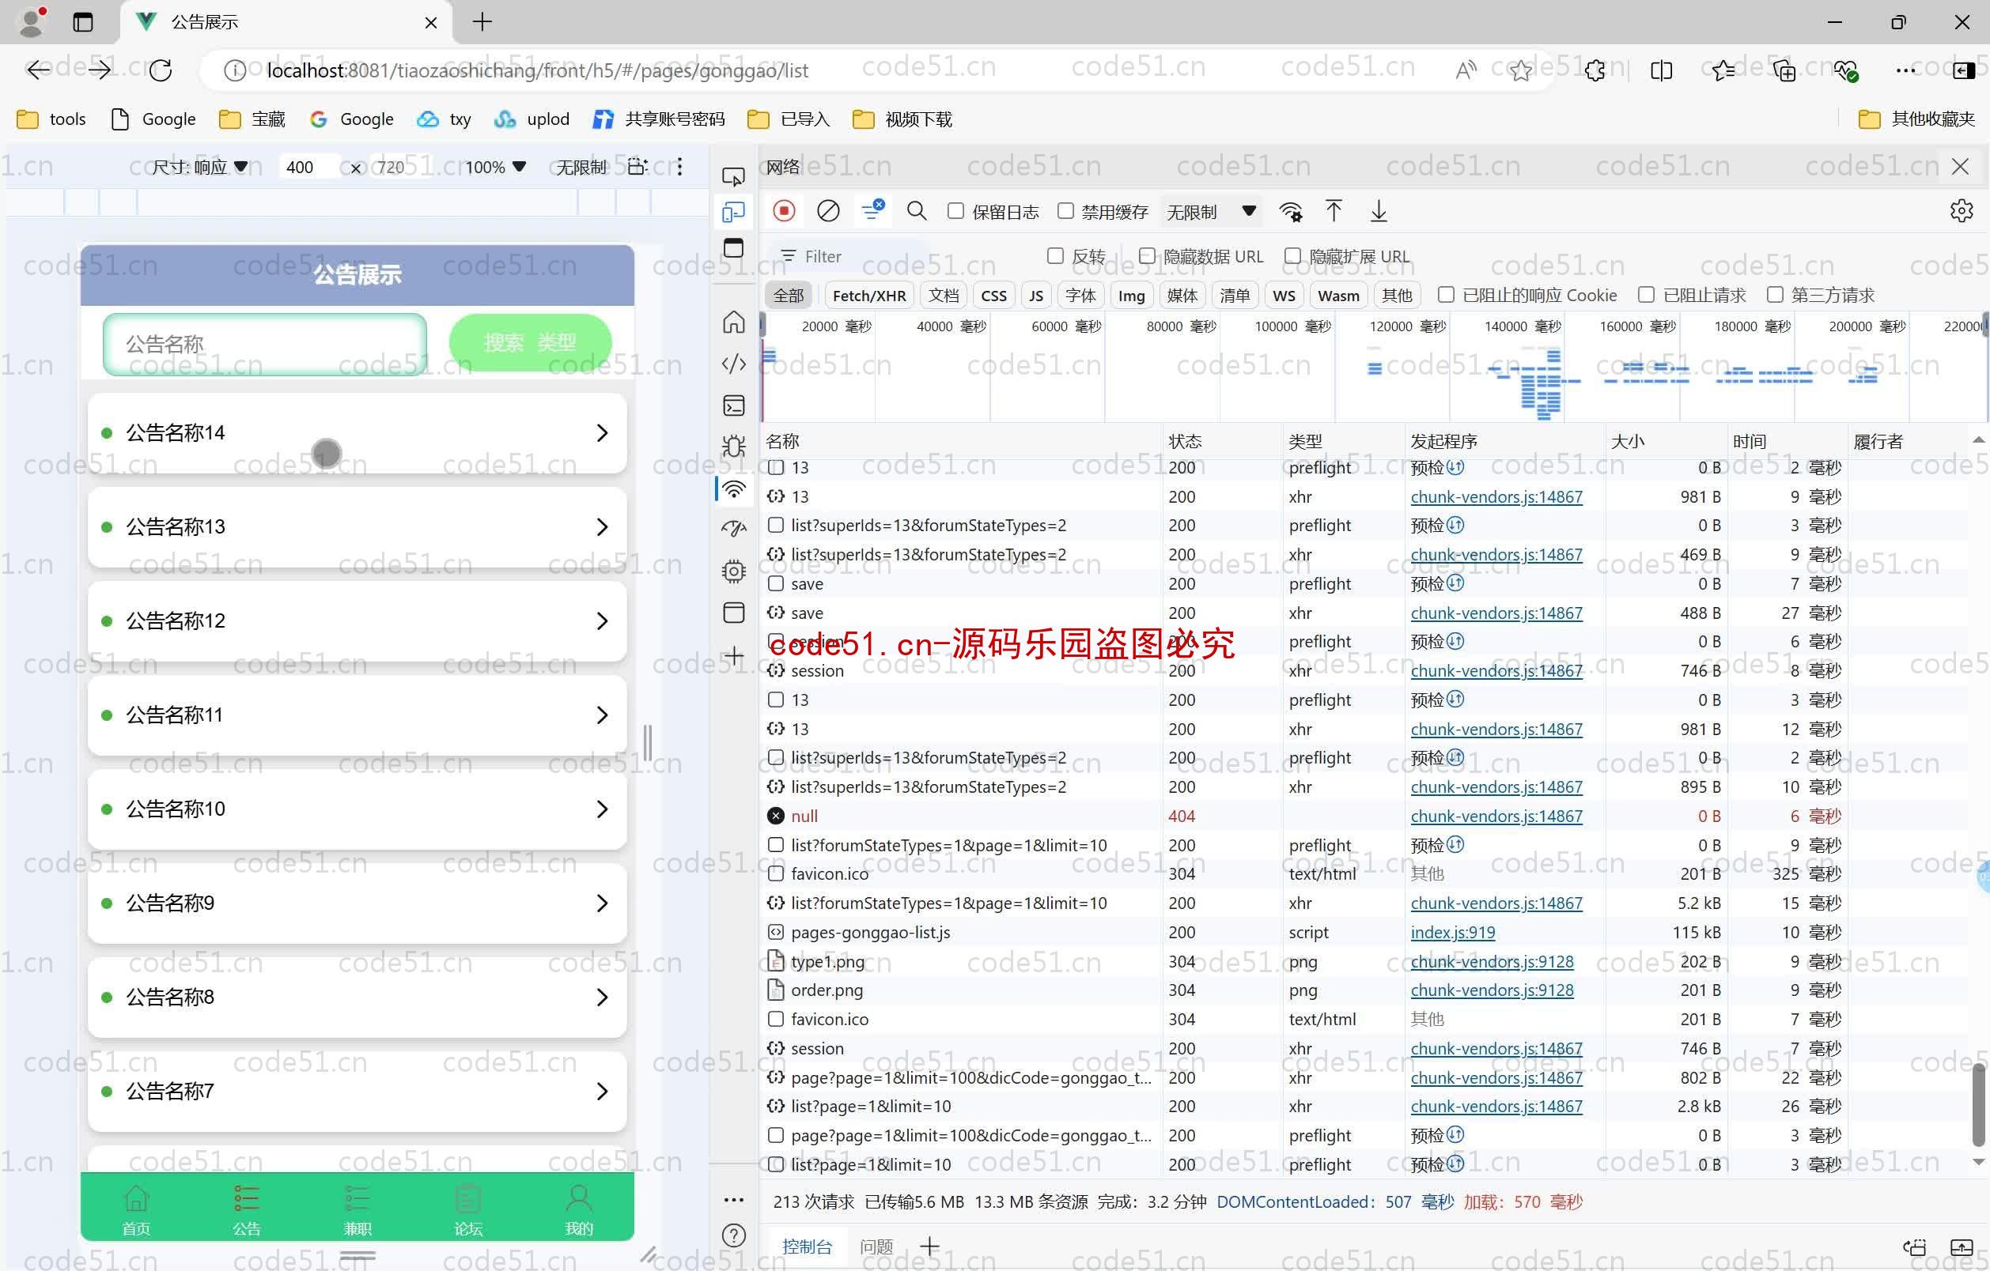Open device toolbar more options dots
1990x1271 pixels.
click(680, 167)
